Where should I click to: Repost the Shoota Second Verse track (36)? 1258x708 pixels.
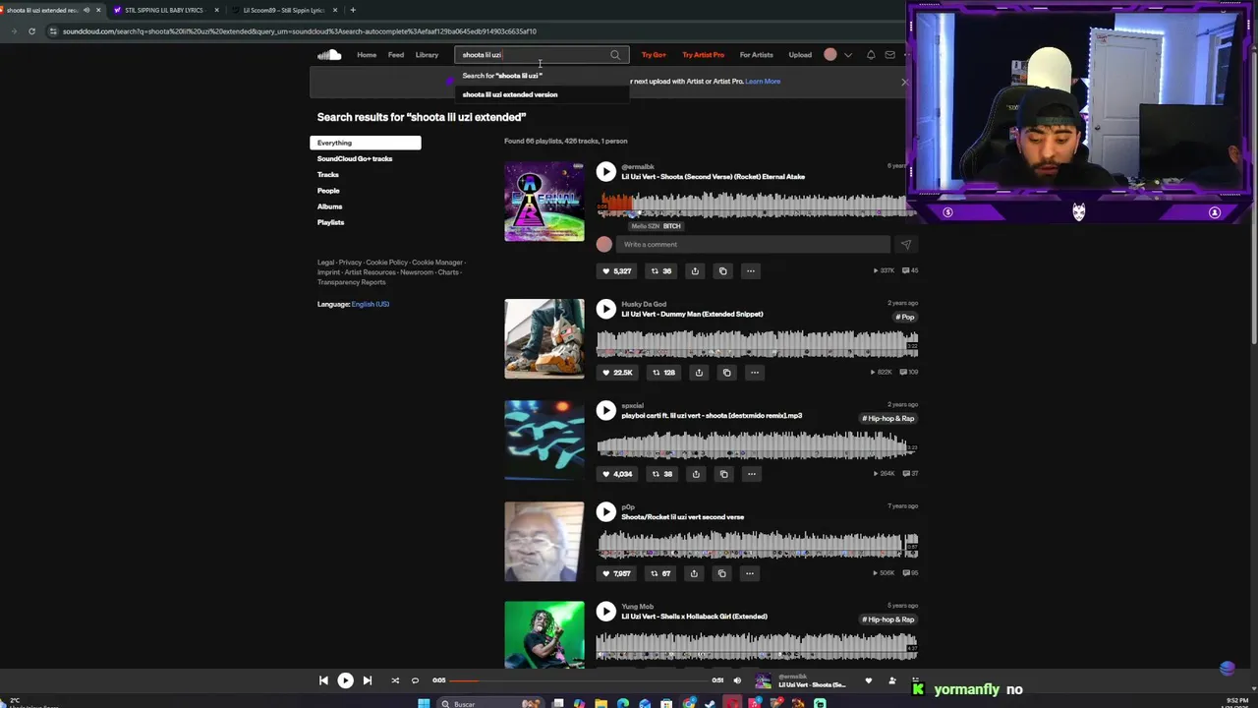click(661, 271)
